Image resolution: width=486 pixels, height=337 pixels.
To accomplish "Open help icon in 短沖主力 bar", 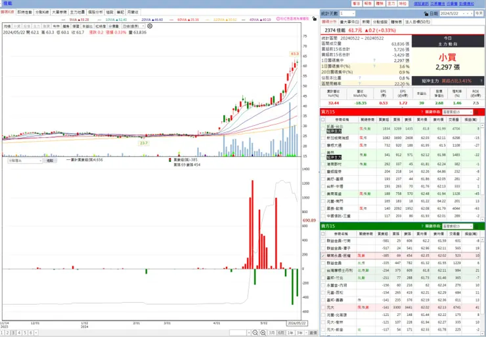I will click(481, 81).
